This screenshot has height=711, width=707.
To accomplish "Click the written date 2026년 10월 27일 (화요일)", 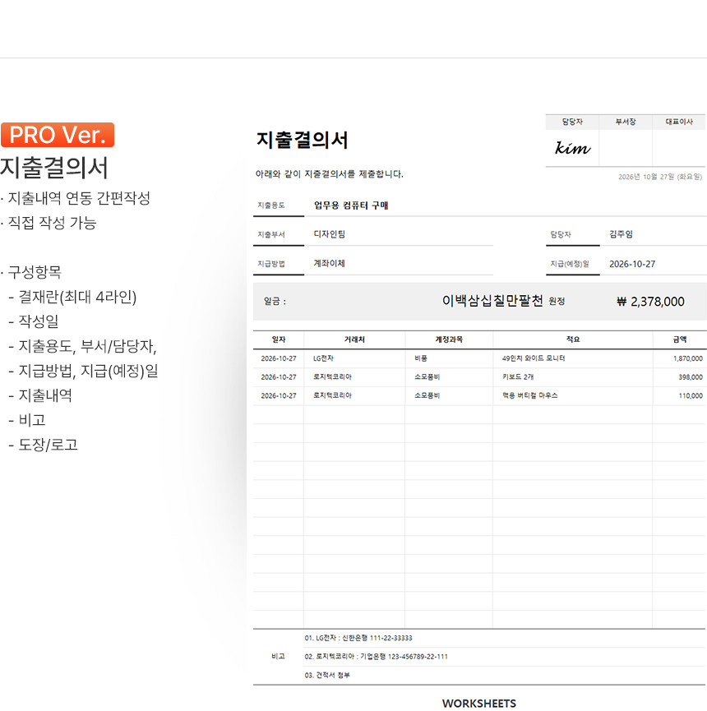I will (x=660, y=177).
